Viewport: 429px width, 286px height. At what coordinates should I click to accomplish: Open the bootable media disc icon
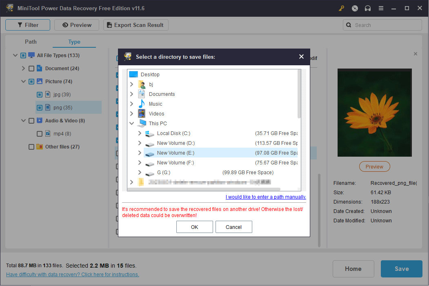(x=355, y=8)
